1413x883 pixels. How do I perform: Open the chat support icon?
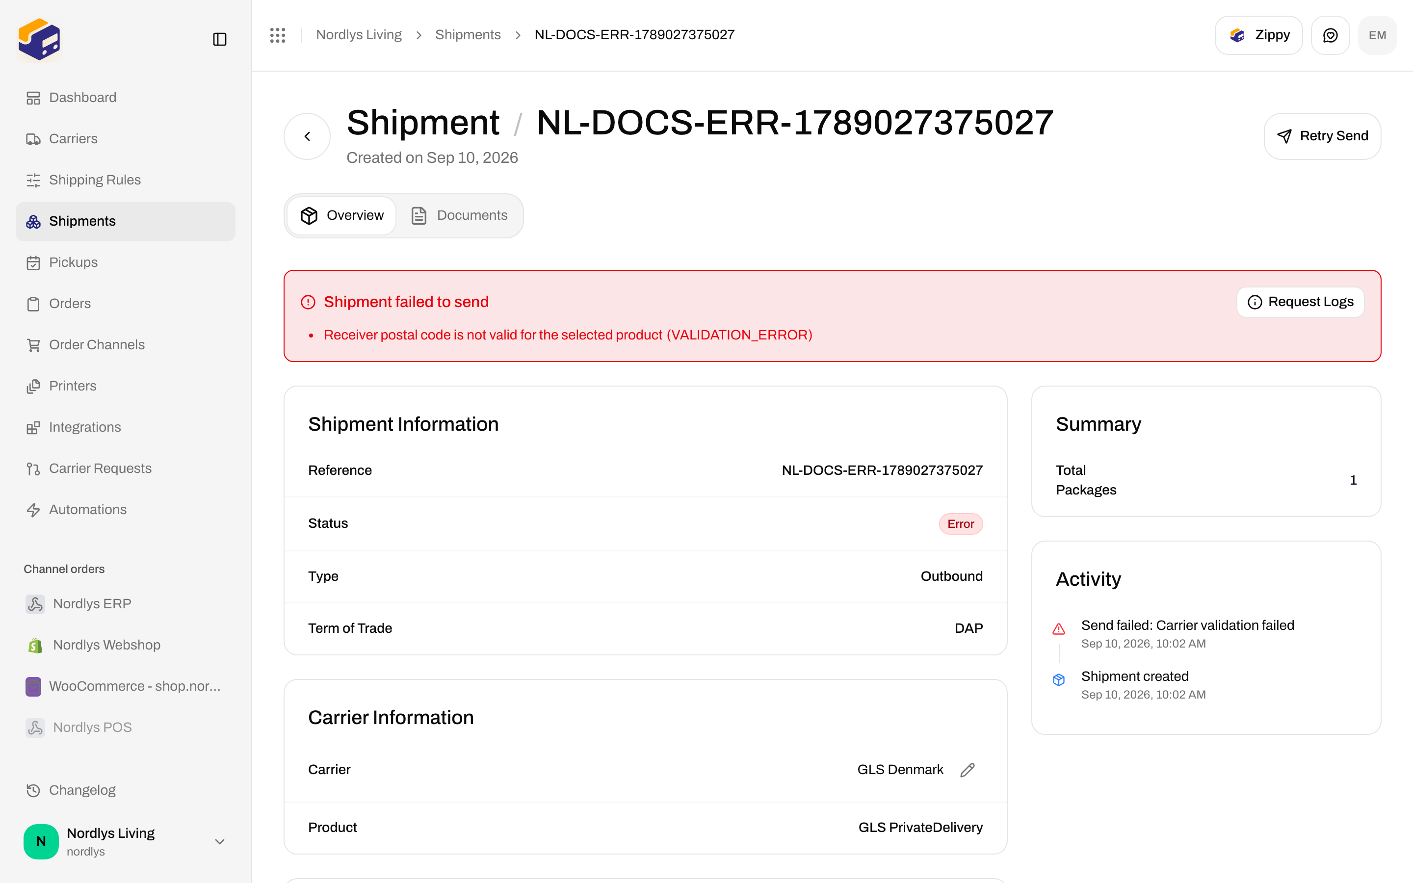[x=1330, y=35]
